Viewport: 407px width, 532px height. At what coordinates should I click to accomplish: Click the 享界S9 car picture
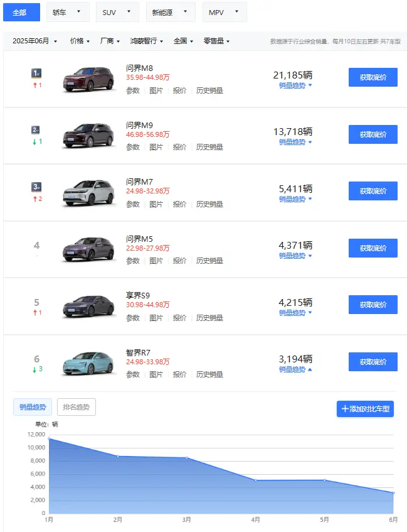pyautogui.click(x=88, y=307)
